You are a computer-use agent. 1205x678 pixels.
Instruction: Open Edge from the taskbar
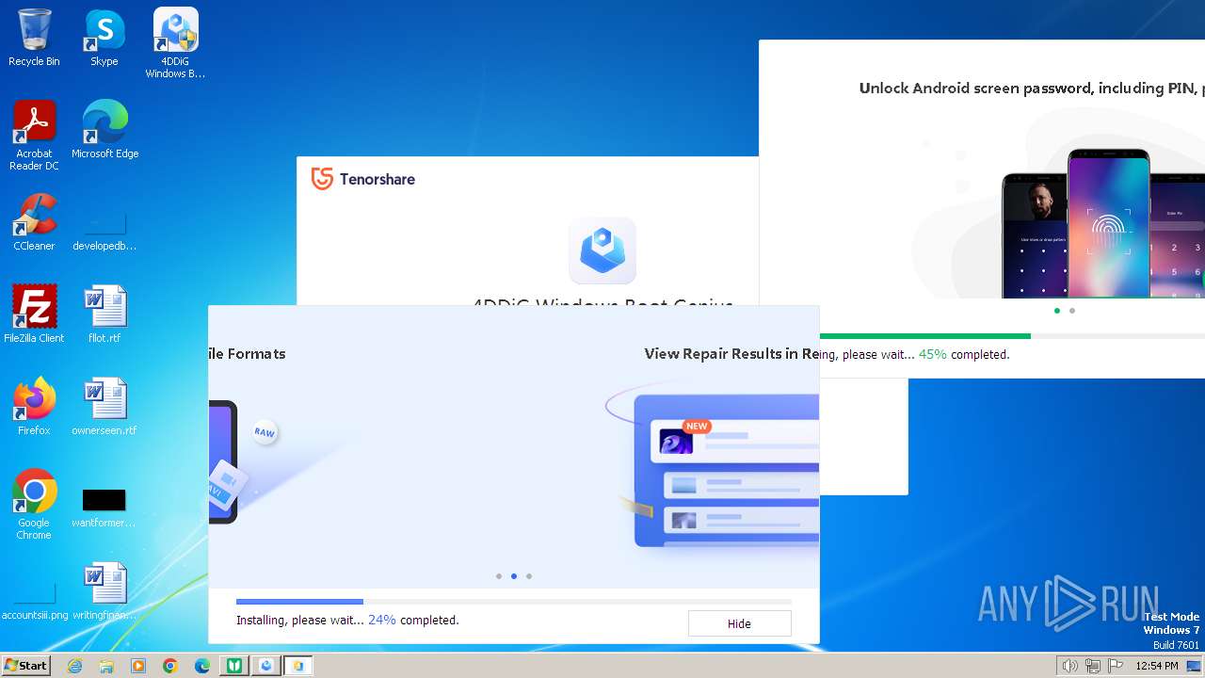click(202, 666)
